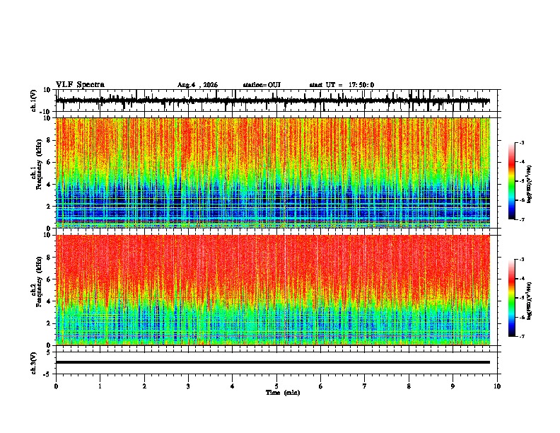The height and width of the screenshot is (433, 560).
Task: Click the ch.1 "Frequency (kHz)" axis label
Action: click(x=39, y=164)
